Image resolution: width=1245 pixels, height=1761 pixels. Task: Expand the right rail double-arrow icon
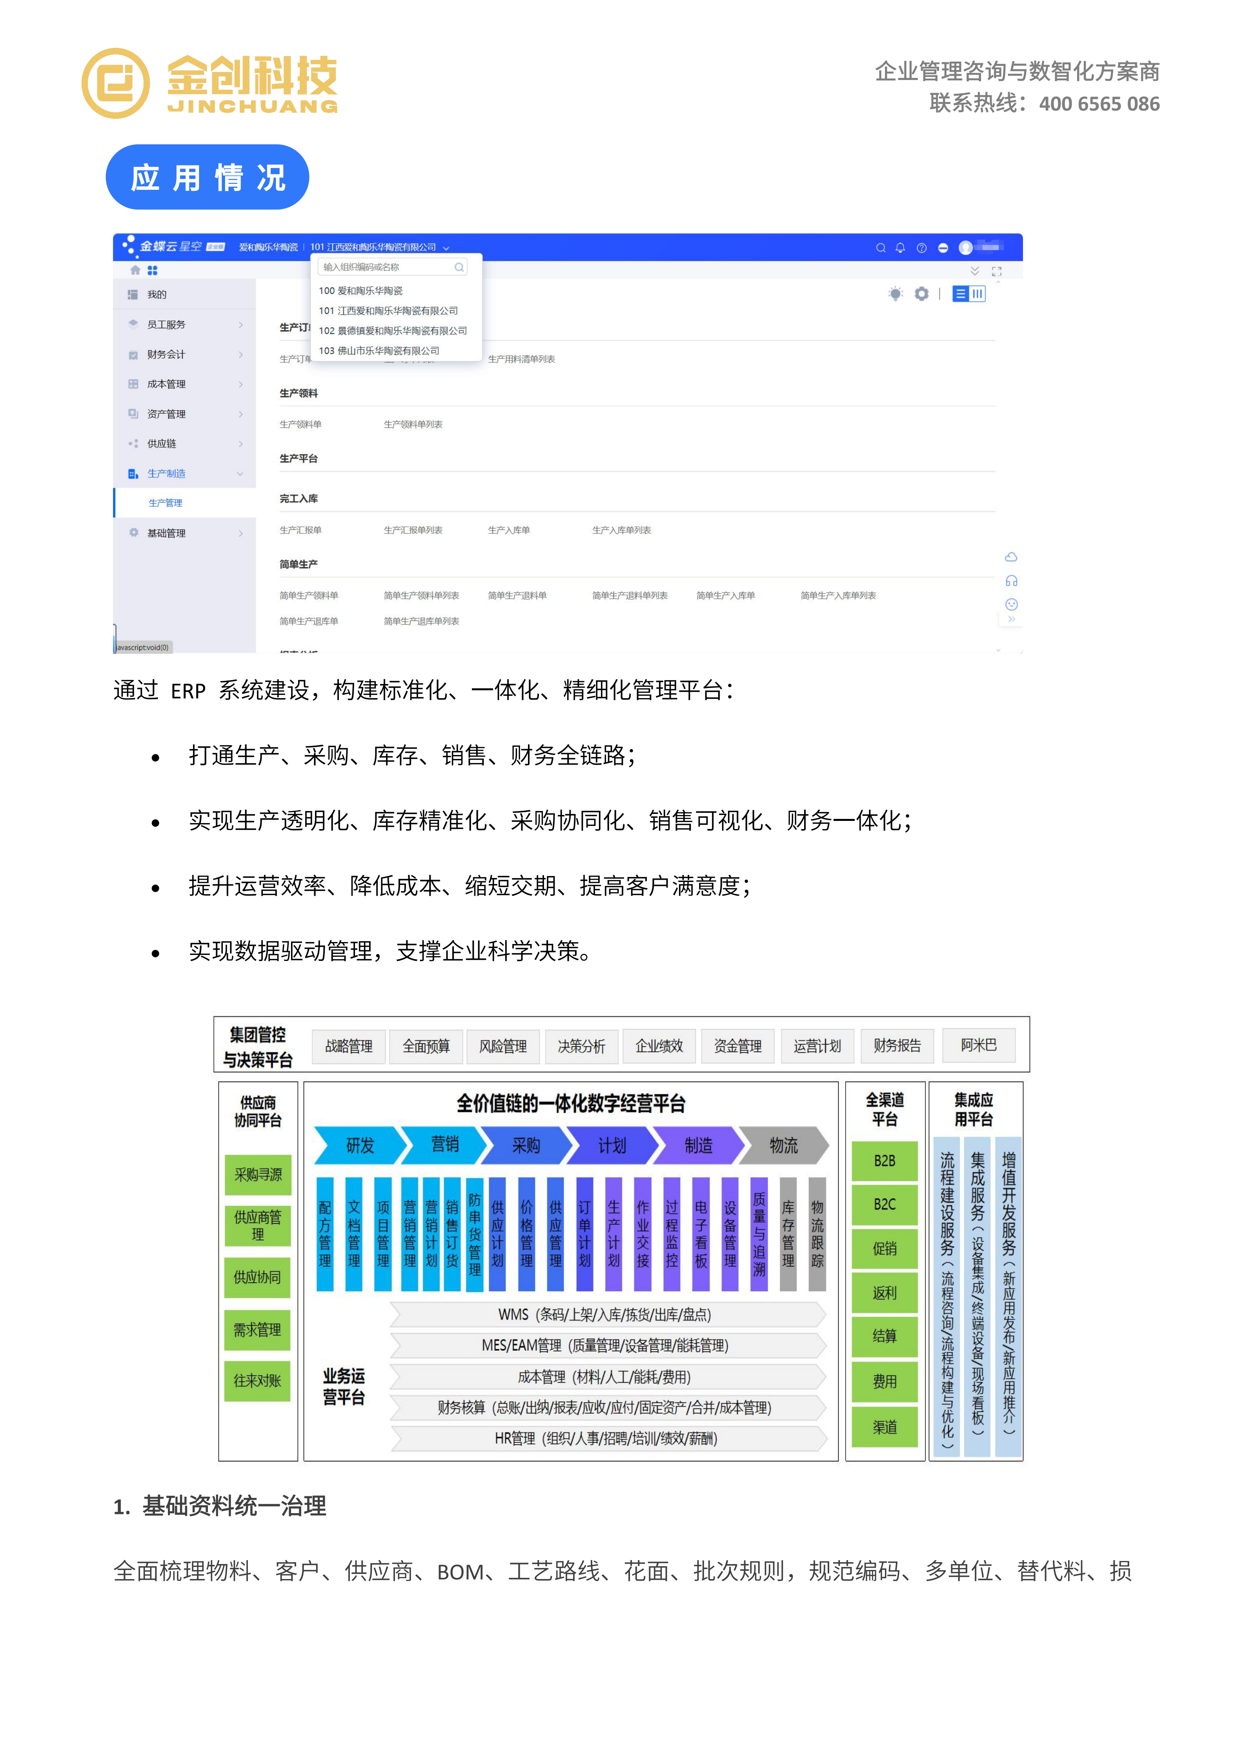[1011, 619]
